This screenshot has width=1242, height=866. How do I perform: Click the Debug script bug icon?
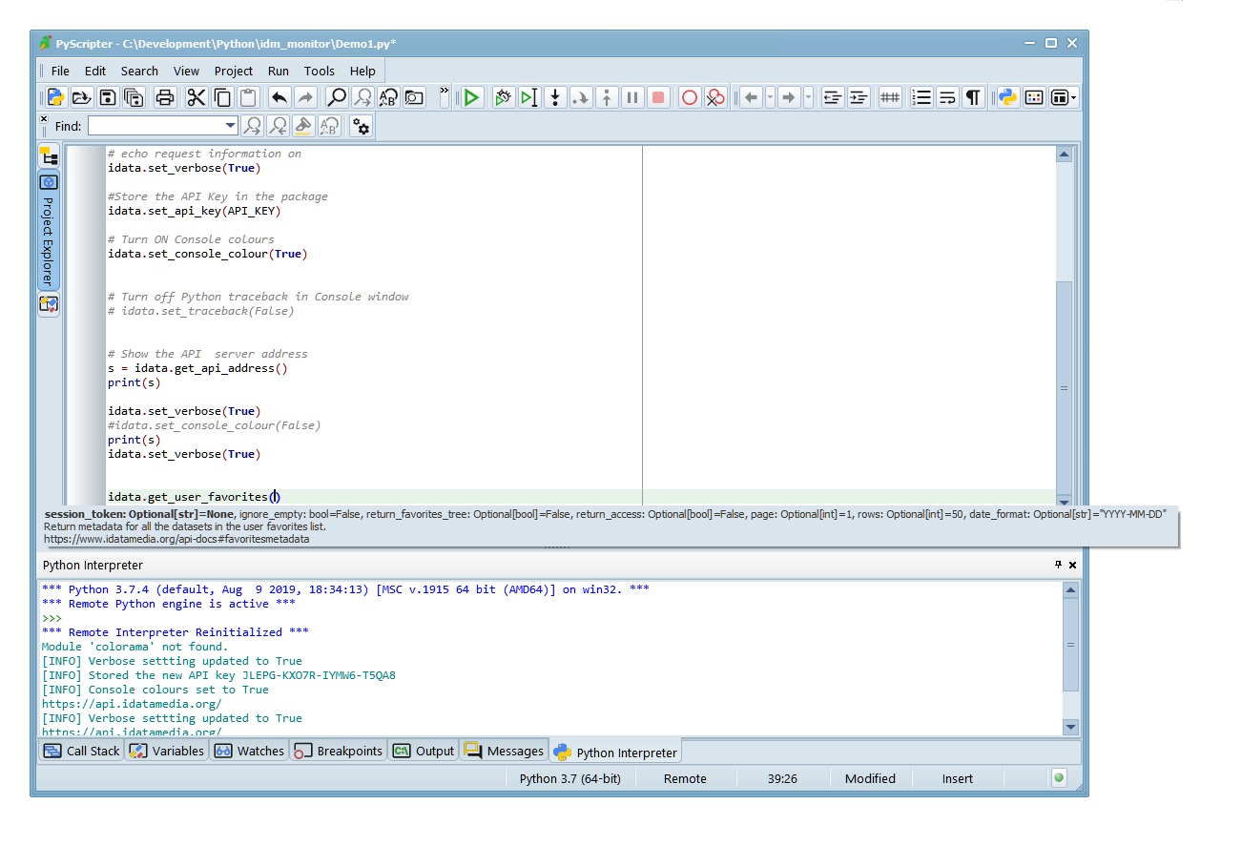pos(503,97)
